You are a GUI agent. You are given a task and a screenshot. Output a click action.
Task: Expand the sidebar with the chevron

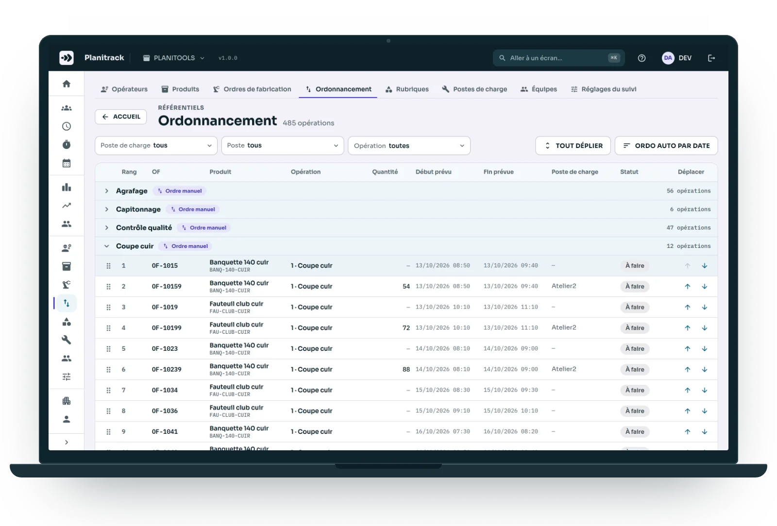(x=67, y=442)
